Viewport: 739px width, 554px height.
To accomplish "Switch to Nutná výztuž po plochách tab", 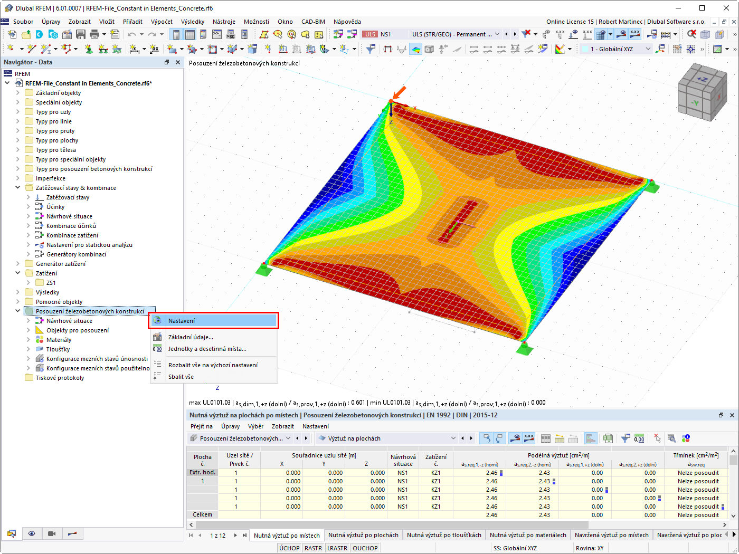I will click(x=363, y=535).
